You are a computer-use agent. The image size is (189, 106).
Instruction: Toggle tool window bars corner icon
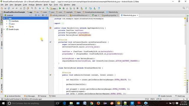coord(2,99)
